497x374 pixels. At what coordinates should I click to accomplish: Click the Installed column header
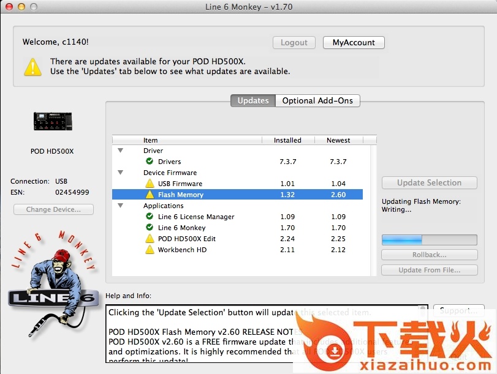tap(288, 140)
